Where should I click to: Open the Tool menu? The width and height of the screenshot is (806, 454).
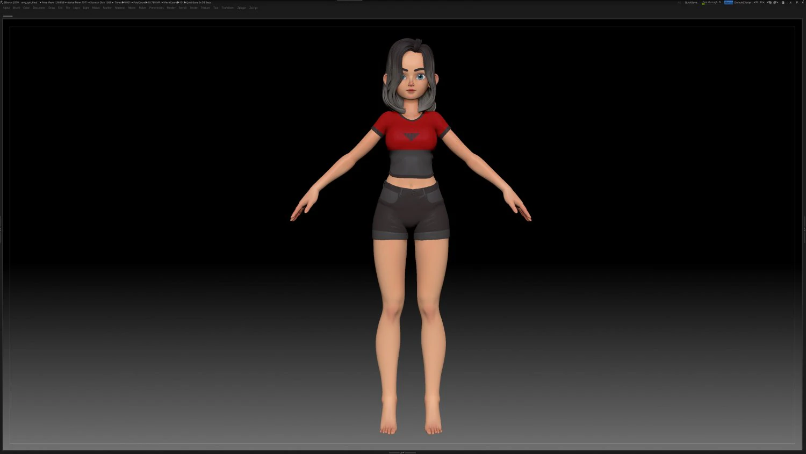[215, 8]
